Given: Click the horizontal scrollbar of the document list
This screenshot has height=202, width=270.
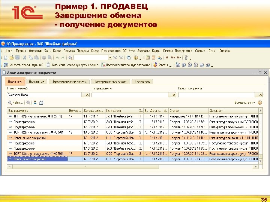Looking at the screenshot, I should tap(85, 166).
